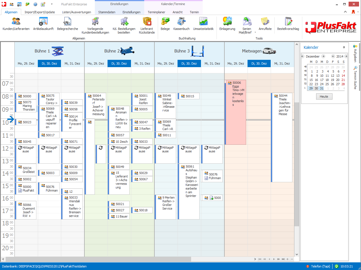Viewport: 361px width, 270px height.
Task: Open the Kassenbuch
Action: click(x=181, y=24)
